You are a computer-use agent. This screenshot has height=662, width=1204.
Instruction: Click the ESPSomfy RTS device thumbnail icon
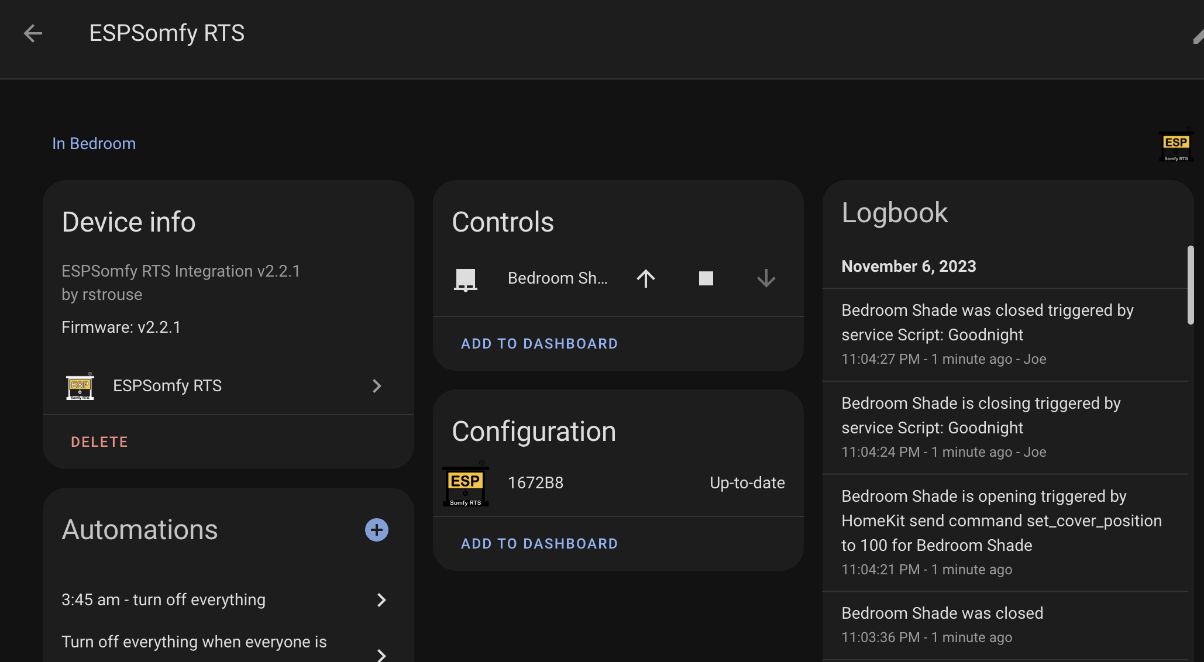tap(80, 386)
